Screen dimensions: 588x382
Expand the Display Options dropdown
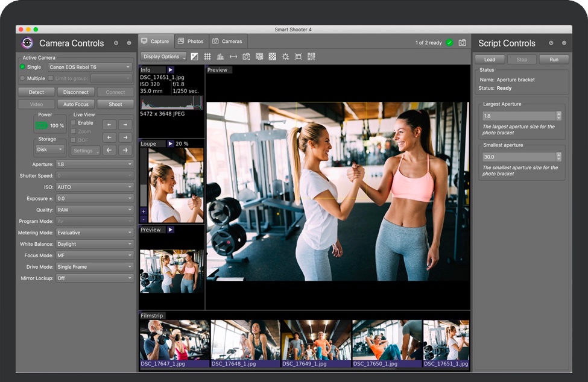tap(163, 57)
